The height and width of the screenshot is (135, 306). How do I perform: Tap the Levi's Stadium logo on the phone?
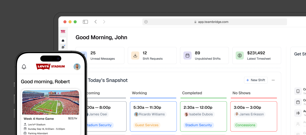click(50, 66)
